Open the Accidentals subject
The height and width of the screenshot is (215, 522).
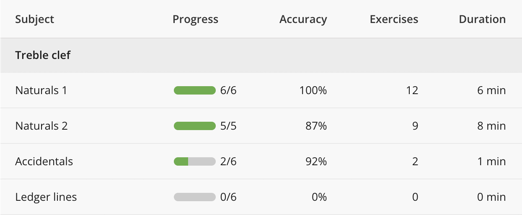pyautogui.click(x=44, y=161)
